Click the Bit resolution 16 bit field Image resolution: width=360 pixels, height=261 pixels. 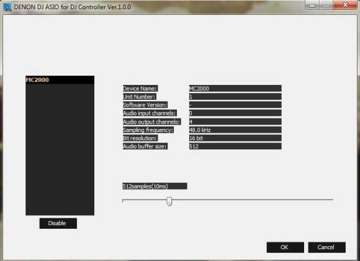(235, 138)
